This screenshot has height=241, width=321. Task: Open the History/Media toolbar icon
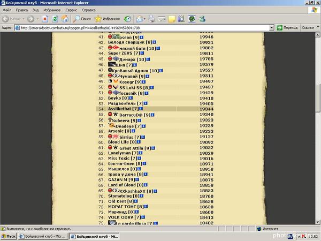127,19
